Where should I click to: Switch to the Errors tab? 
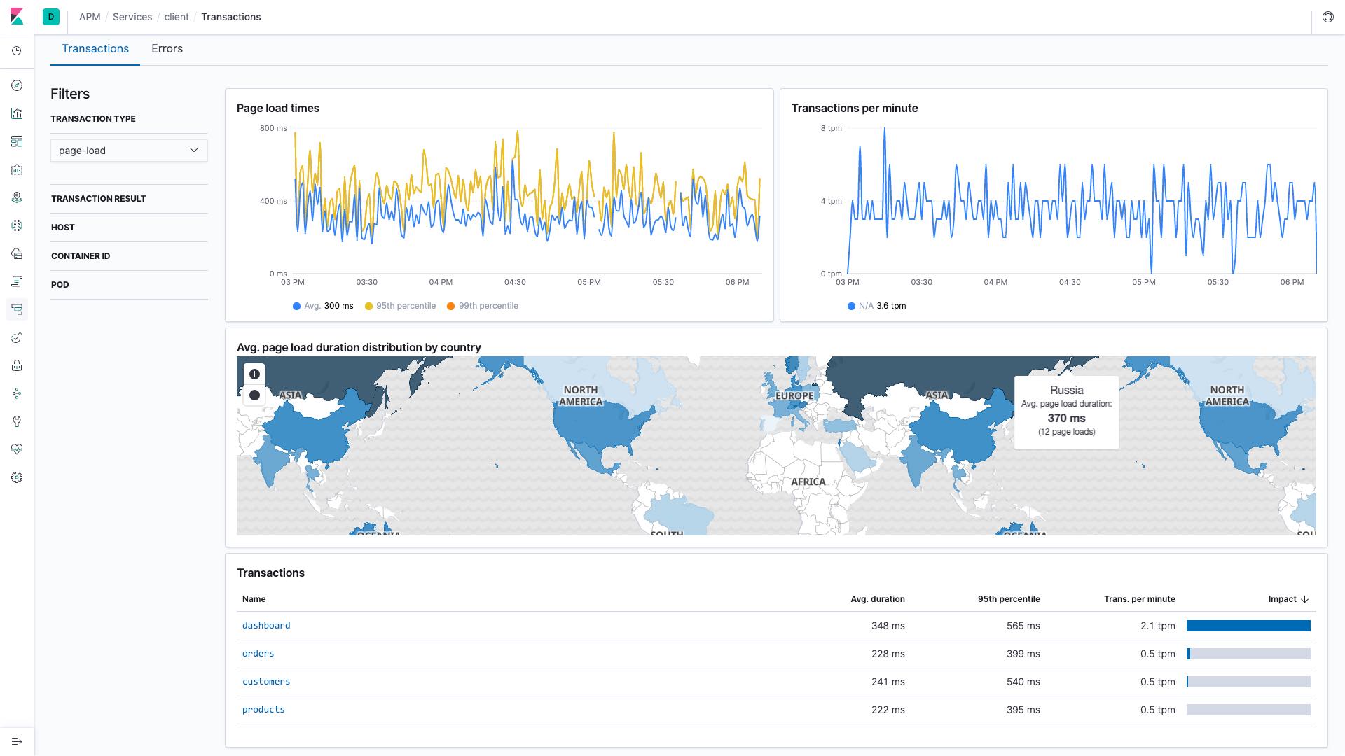(166, 49)
